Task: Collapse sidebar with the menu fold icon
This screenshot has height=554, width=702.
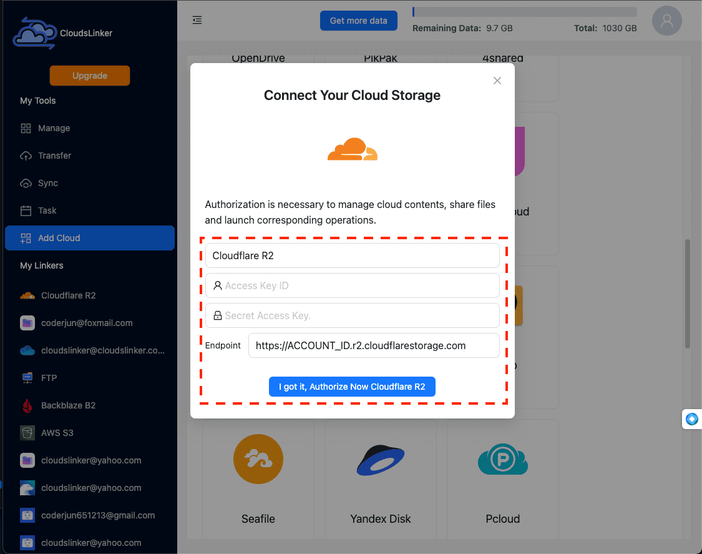Action: (197, 20)
